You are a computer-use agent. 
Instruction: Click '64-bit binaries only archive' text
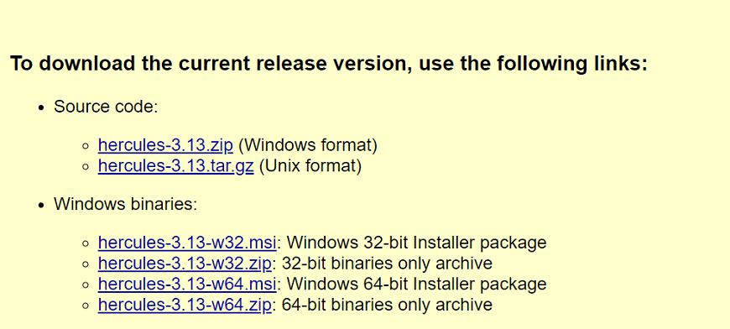[388, 305]
